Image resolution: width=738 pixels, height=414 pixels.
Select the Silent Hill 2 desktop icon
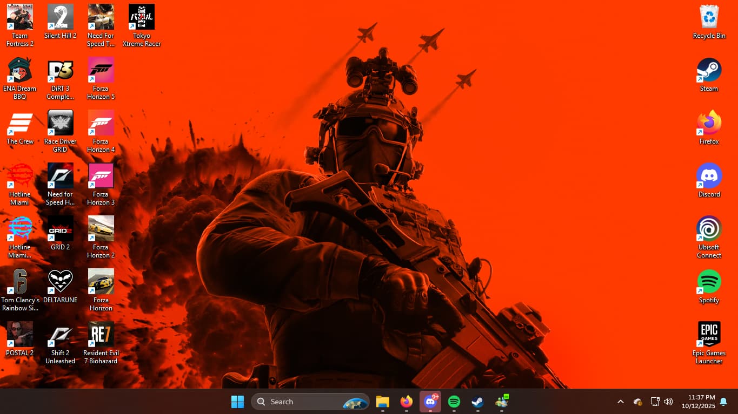coord(60,18)
